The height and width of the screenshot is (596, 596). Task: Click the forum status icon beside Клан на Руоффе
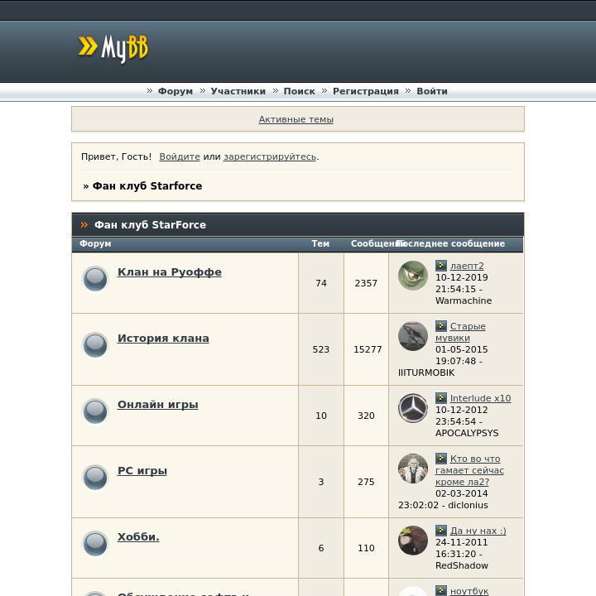click(x=95, y=279)
